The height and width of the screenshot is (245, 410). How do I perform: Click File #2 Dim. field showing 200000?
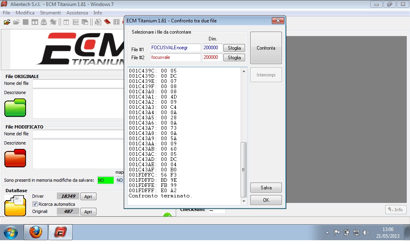(212, 57)
